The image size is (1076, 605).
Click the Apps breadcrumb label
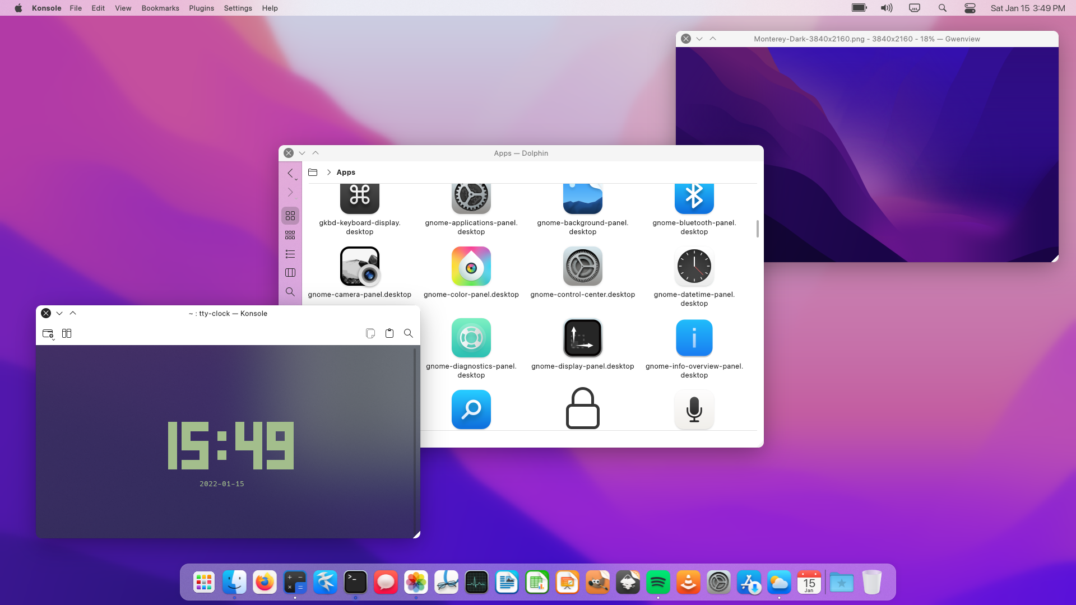(346, 173)
